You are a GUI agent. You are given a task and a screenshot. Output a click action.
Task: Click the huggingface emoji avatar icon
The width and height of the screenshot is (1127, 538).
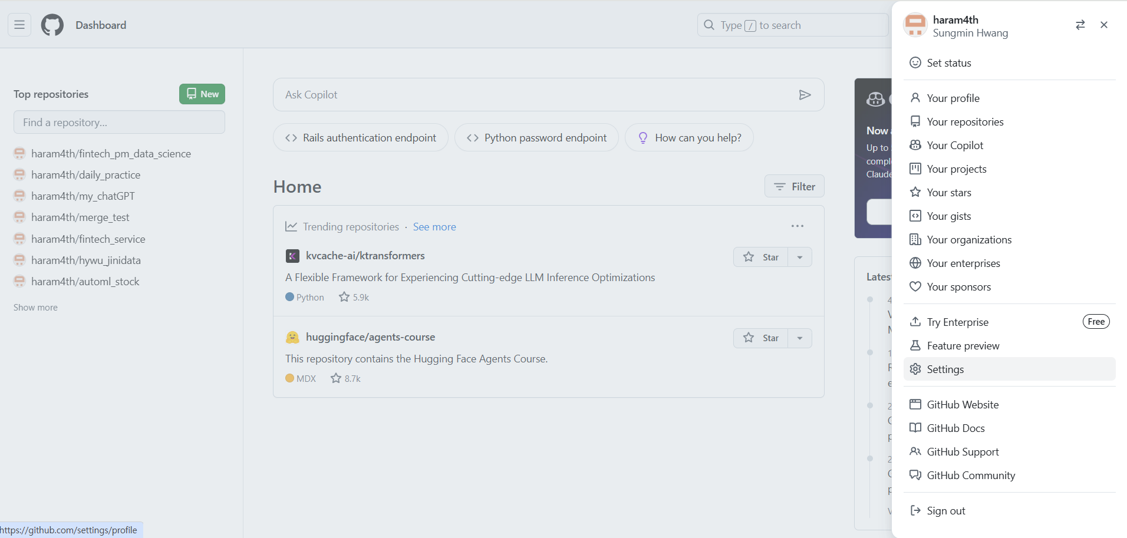pos(292,337)
